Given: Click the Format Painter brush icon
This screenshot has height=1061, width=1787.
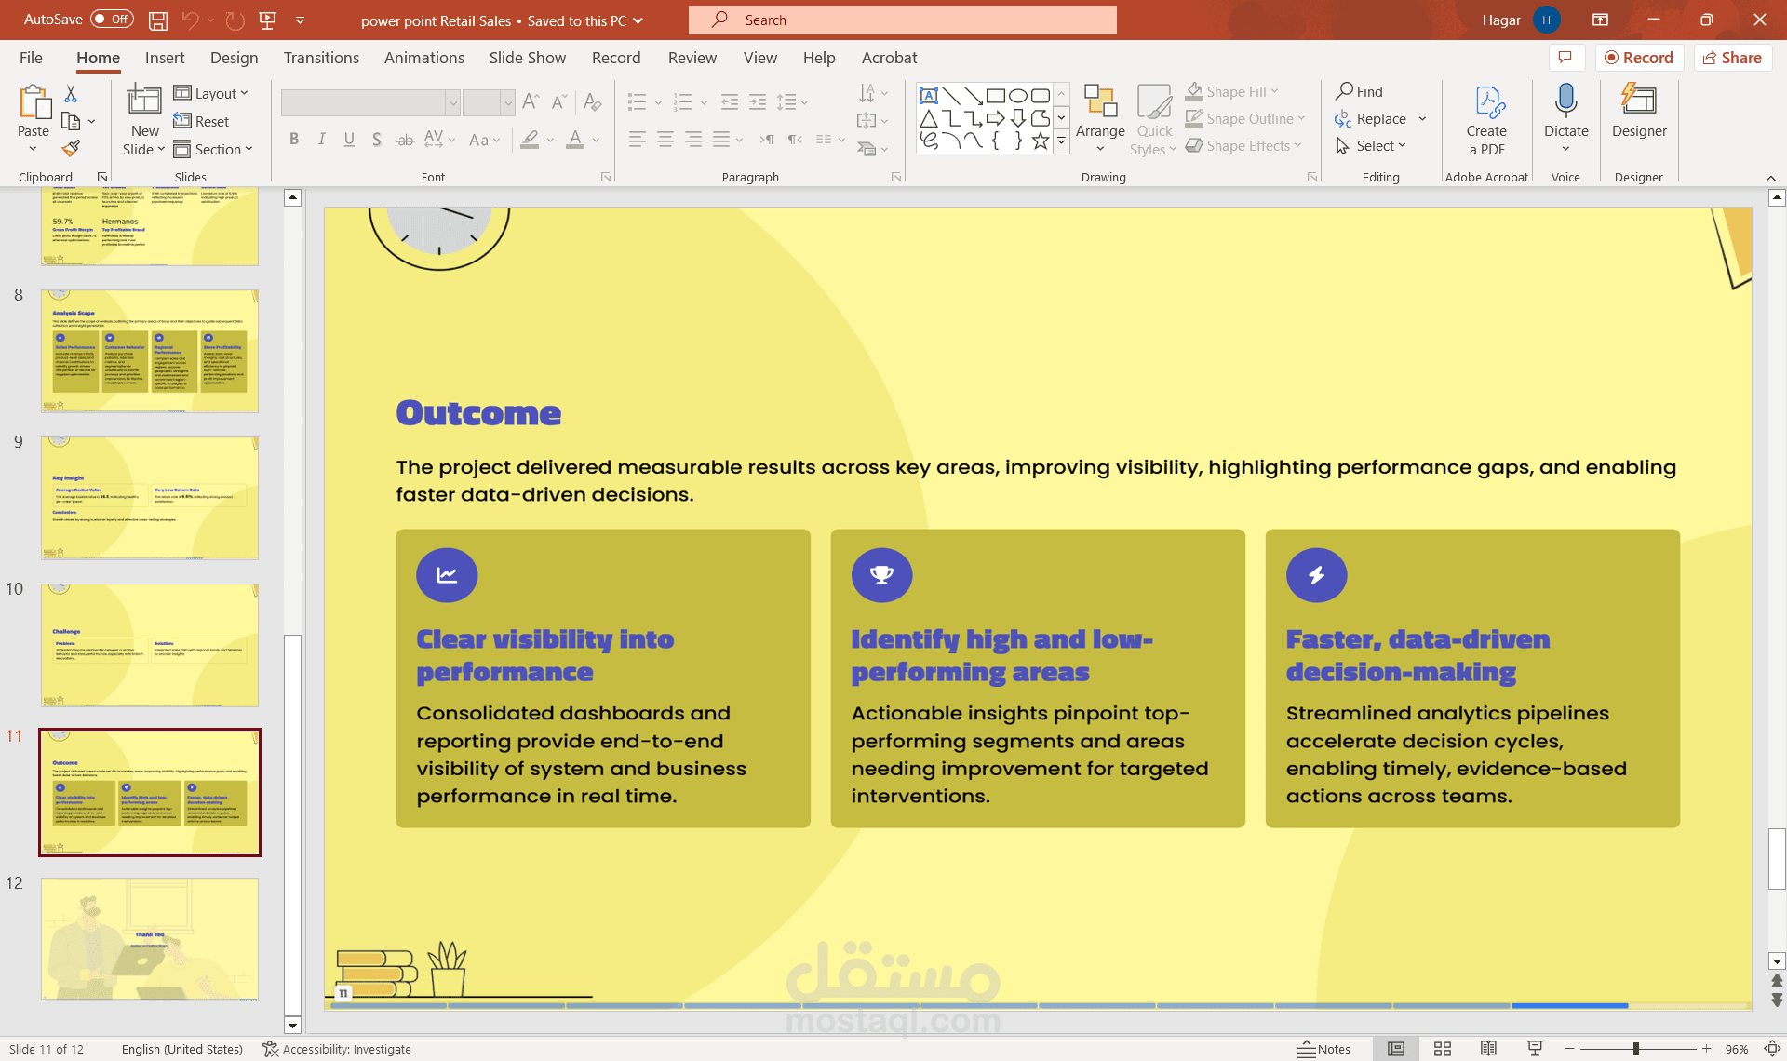Looking at the screenshot, I should [71, 148].
